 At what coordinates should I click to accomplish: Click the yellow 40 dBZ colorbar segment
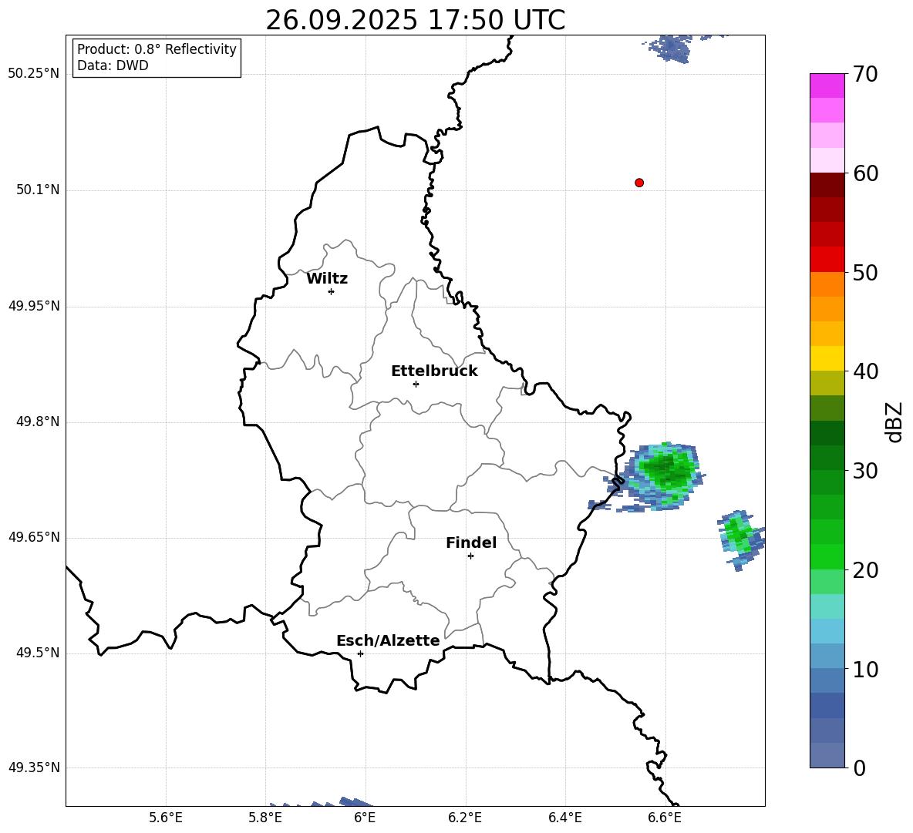coord(827,358)
